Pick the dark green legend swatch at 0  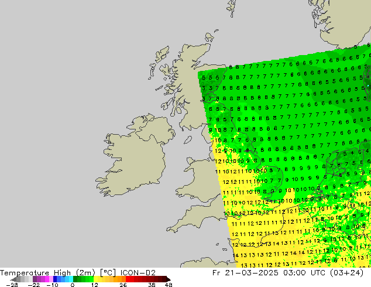pos(75,279)
